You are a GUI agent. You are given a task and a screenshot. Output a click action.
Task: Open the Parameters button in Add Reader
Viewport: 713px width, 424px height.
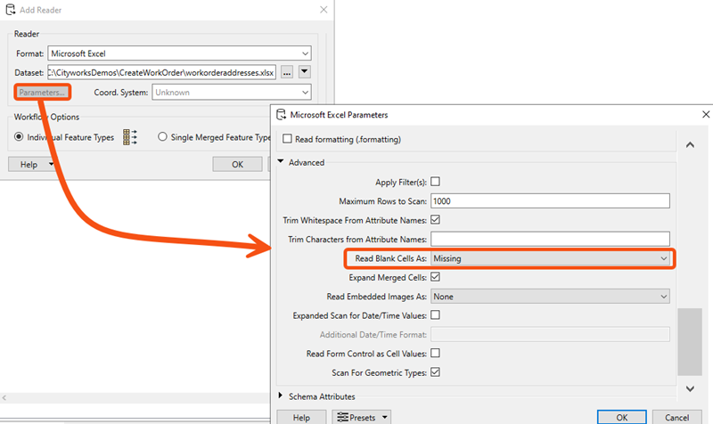click(x=42, y=93)
